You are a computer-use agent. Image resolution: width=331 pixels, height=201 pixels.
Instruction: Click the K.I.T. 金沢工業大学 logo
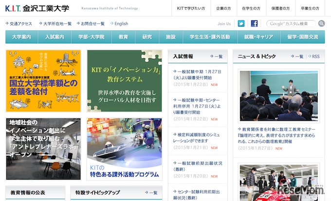(x=37, y=8)
